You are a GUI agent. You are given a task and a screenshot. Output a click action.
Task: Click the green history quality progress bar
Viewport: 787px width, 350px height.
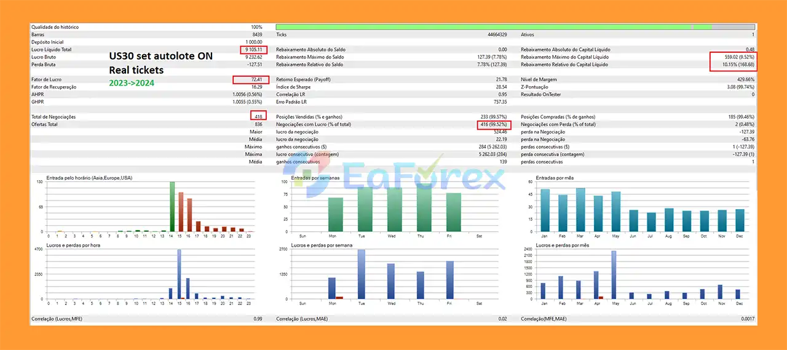pyautogui.click(x=483, y=27)
